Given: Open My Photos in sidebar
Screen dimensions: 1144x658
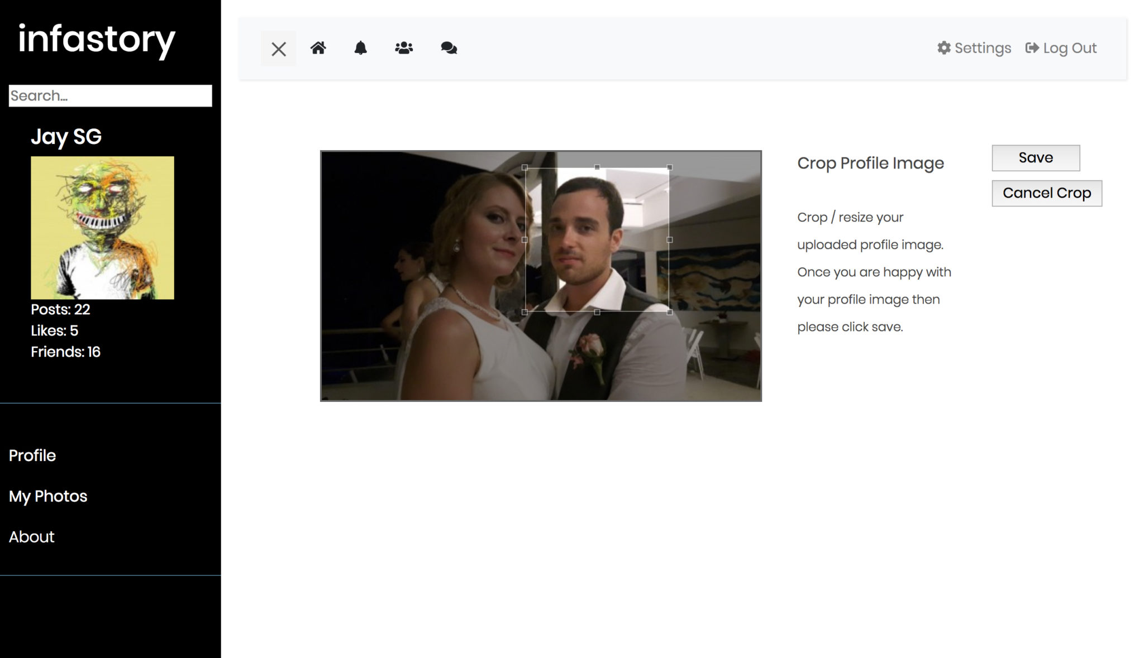Looking at the screenshot, I should (48, 496).
